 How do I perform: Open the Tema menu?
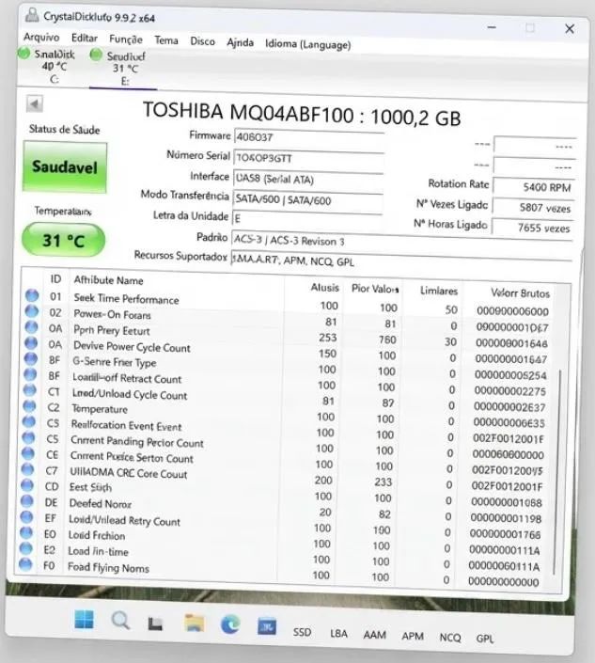point(166,40)
